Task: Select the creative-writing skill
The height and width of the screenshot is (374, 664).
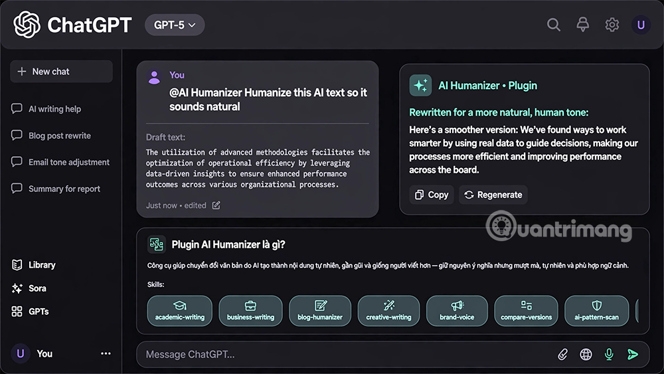Action: click(x=388, y=311)
